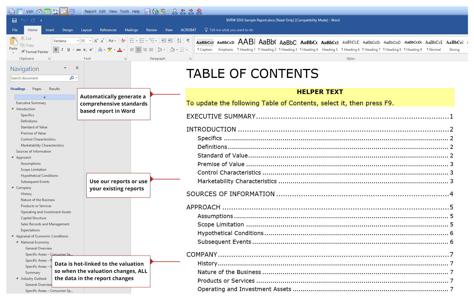Apply yellow text highlight color
Screen dimensions: 474x300
(110, 50)
